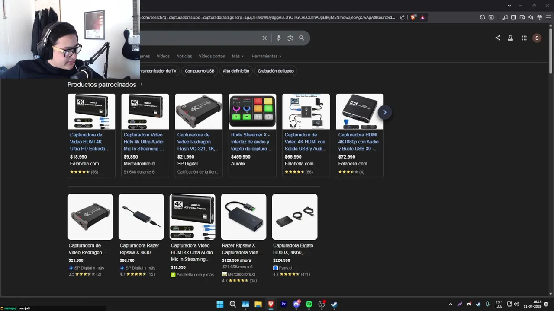The image size is (554, 311).
Task: Show more sponsored products with arrow
Action: pos(384,112)
